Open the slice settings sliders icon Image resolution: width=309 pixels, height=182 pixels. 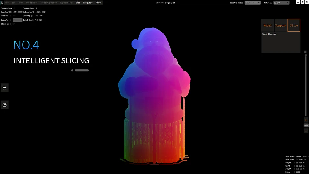[x=5, y=88]
